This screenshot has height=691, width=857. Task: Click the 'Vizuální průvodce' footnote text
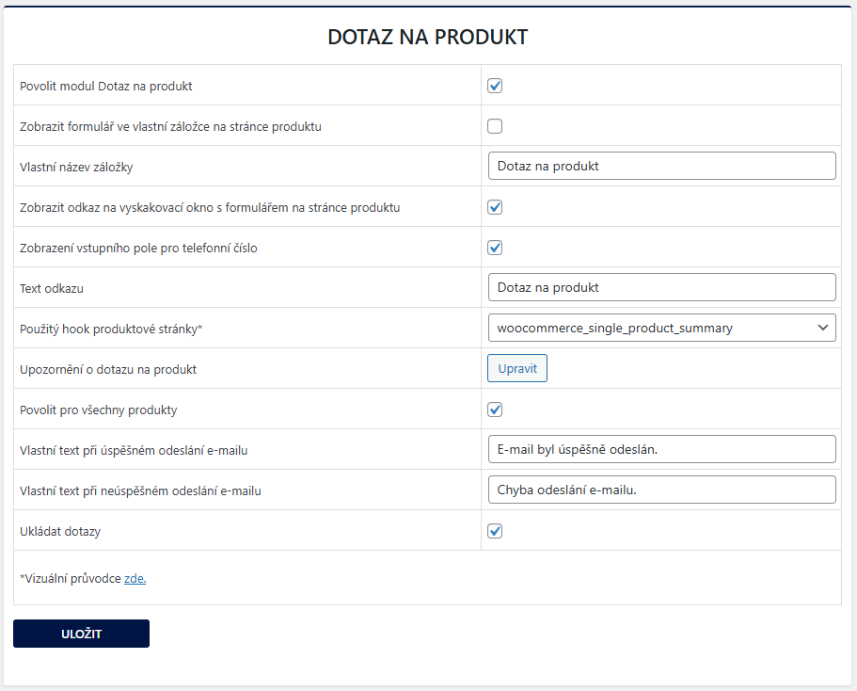coord(71,579)
